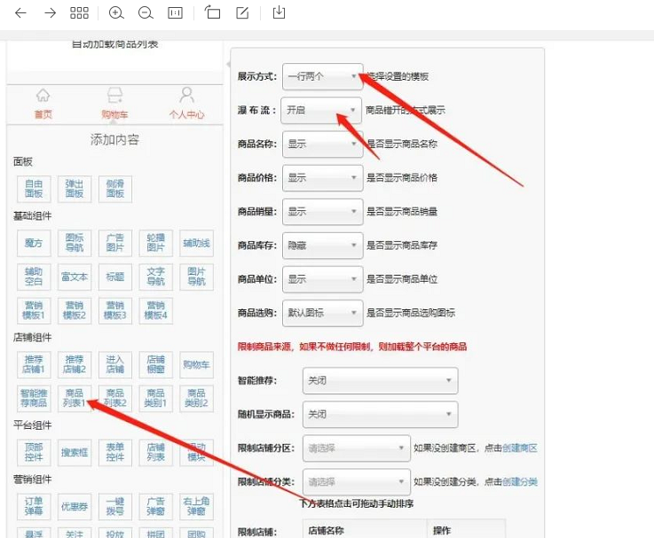654x538 pixels.
Task: Expand the 智能推荐 dropdown set to 关闭
Action: pyautogui.click(x=380, y=380)
